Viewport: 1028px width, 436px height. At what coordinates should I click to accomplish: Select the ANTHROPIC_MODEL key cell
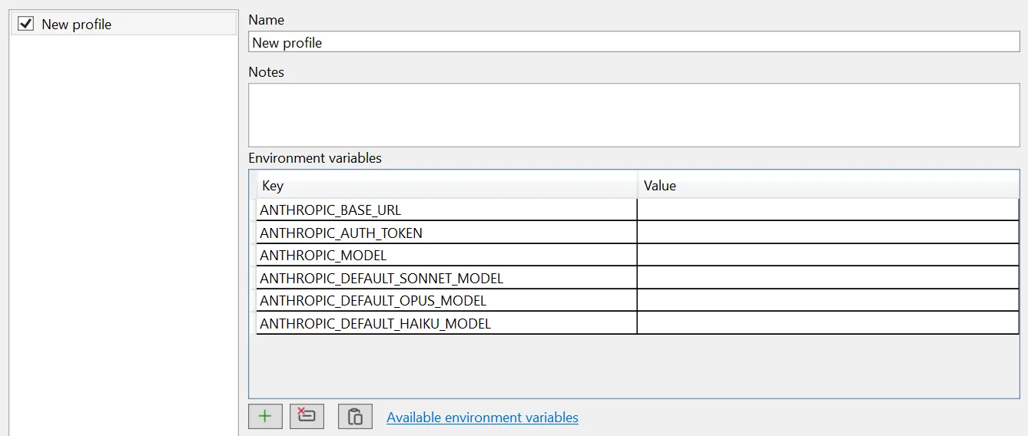(446, 255)
